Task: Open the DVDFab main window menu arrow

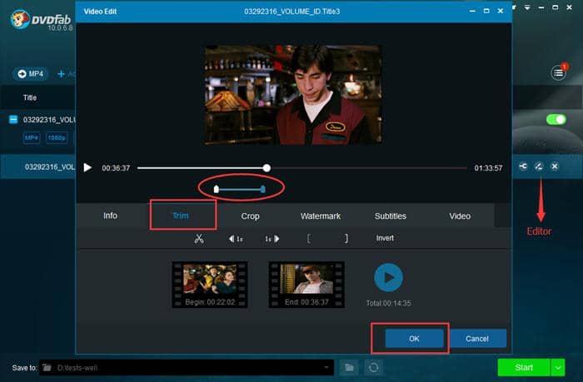Action: pos(527,7)
